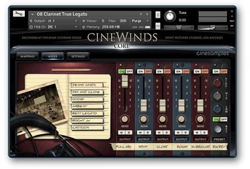Select the Cartoon preset

[x=87, y=127]
